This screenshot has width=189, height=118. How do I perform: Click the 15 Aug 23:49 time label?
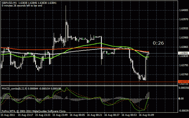(x=60, y=115)
